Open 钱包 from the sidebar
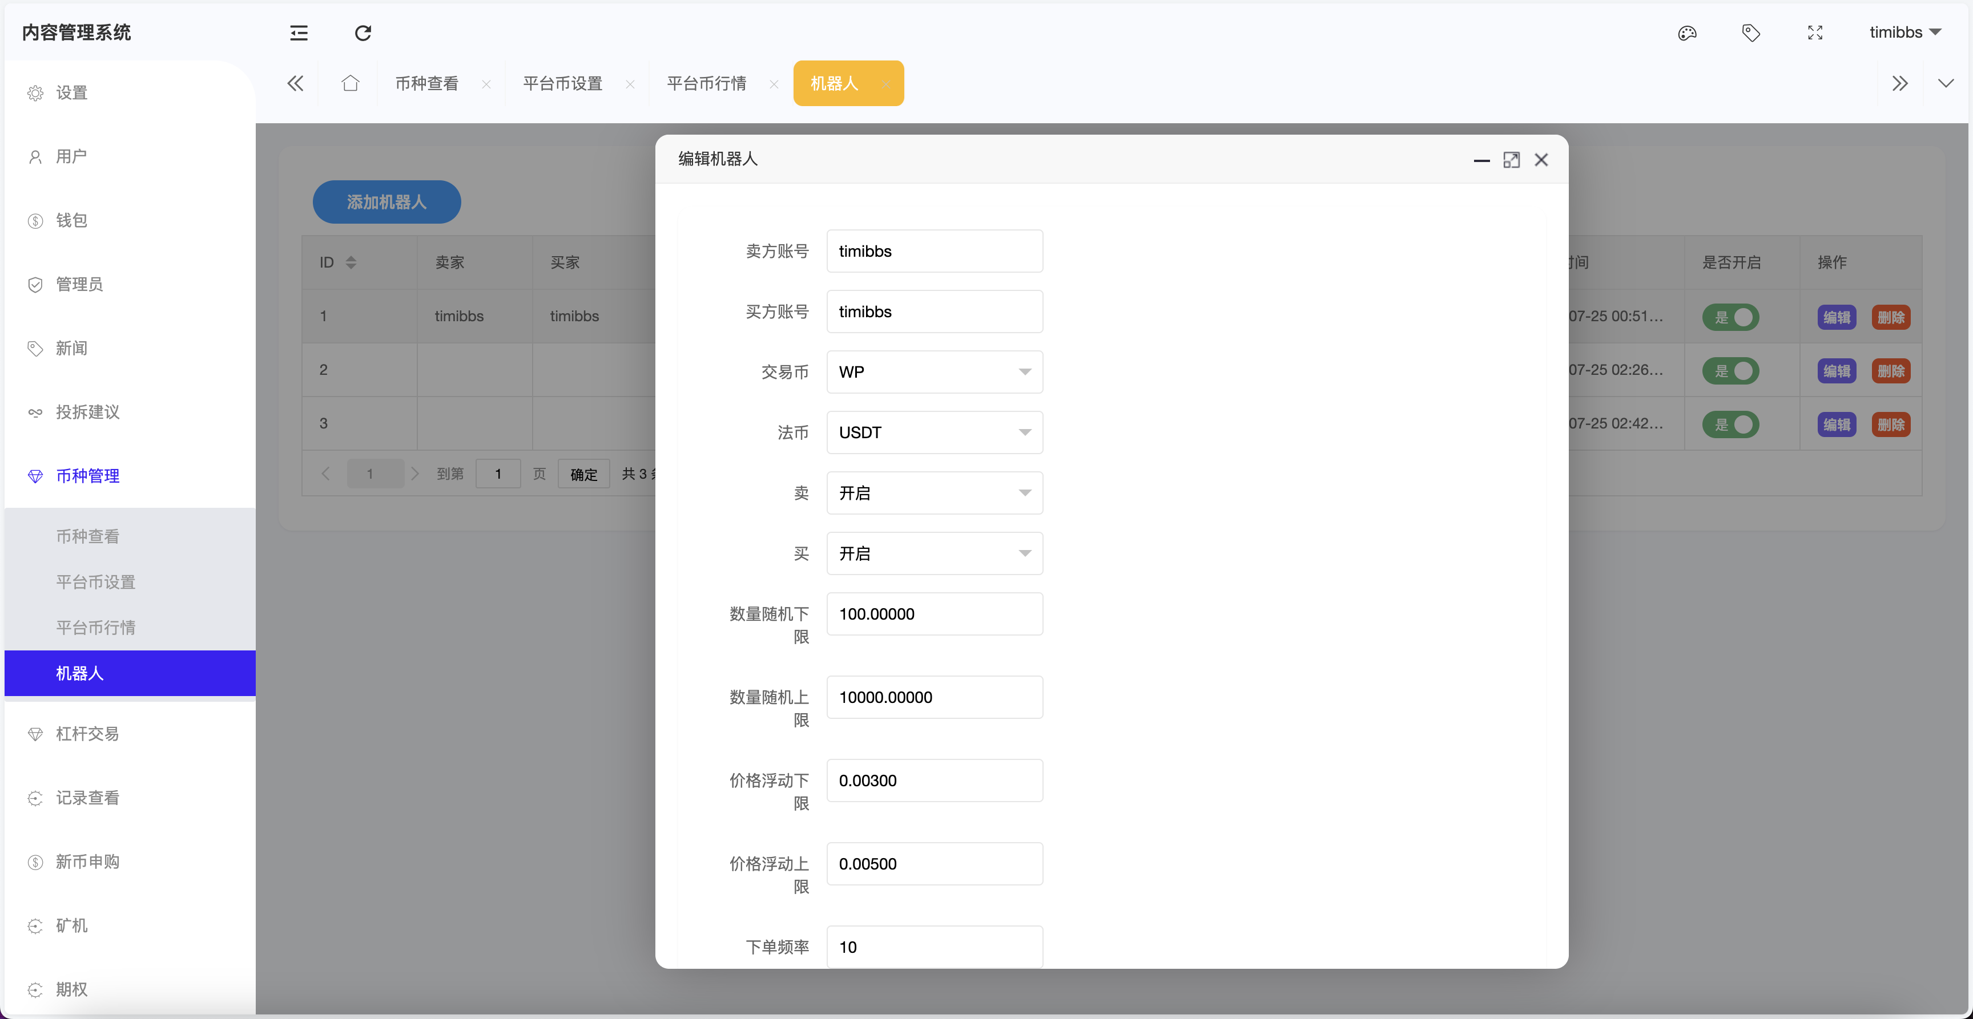Viewport: 1973px width, 1019px height. (73, 220)
